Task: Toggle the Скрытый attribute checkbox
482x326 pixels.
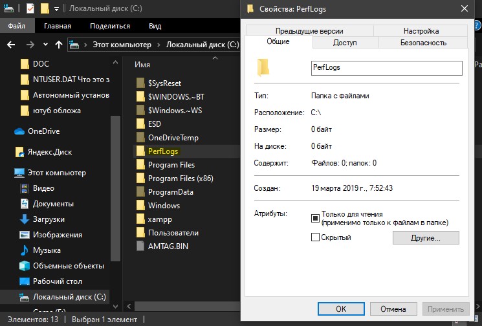Action: click(315, 237)
